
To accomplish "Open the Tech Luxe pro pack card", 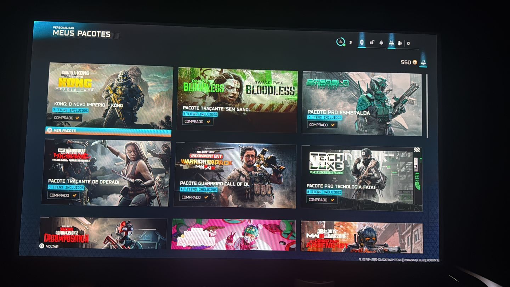I will [x=362, y=178].
